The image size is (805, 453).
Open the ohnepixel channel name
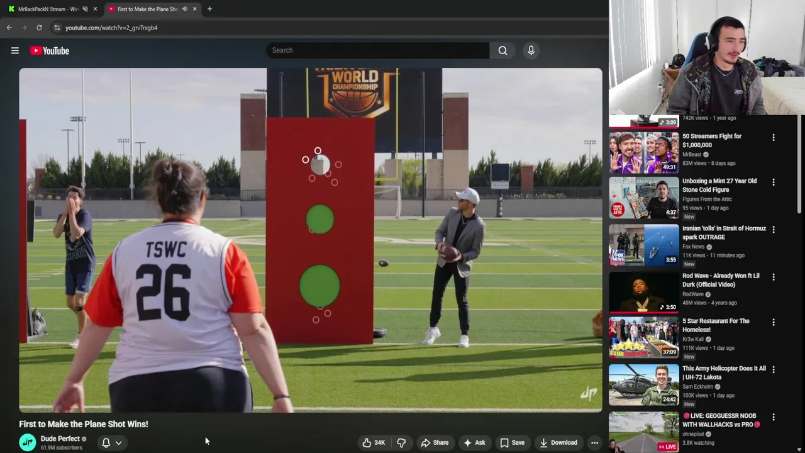point(694,433)
